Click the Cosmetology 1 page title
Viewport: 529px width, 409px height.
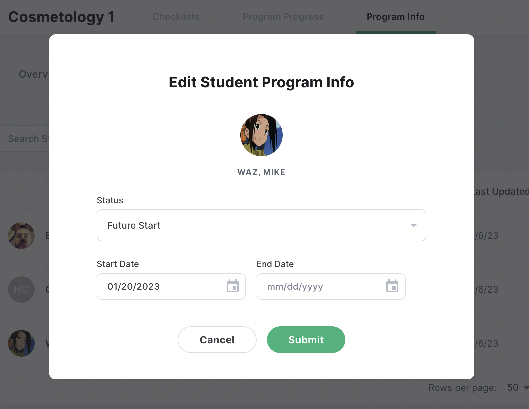[61, 17]
